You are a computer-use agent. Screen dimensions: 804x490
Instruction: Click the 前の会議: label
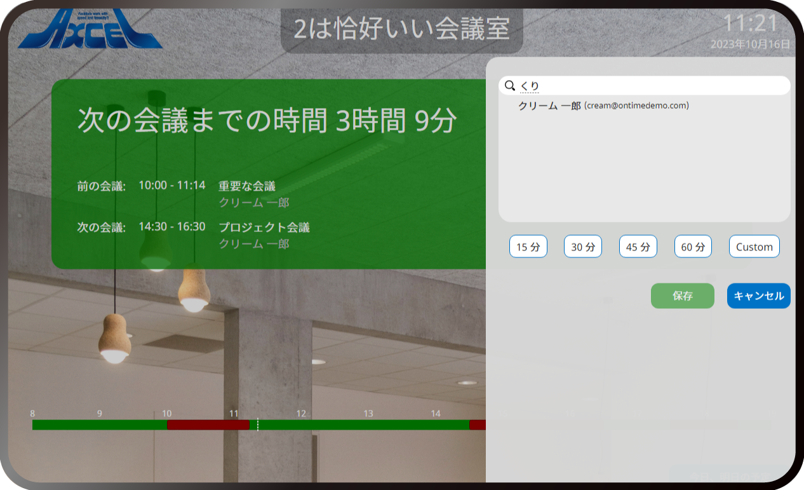102,186
